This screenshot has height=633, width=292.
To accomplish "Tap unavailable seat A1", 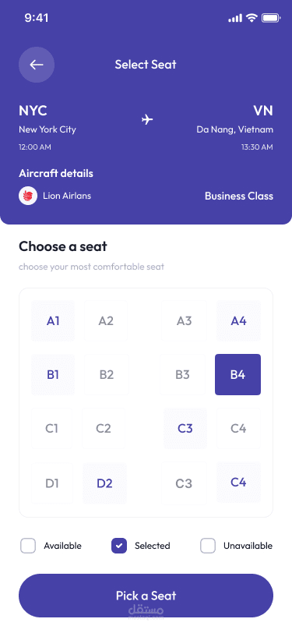I will tap(53, 321).
